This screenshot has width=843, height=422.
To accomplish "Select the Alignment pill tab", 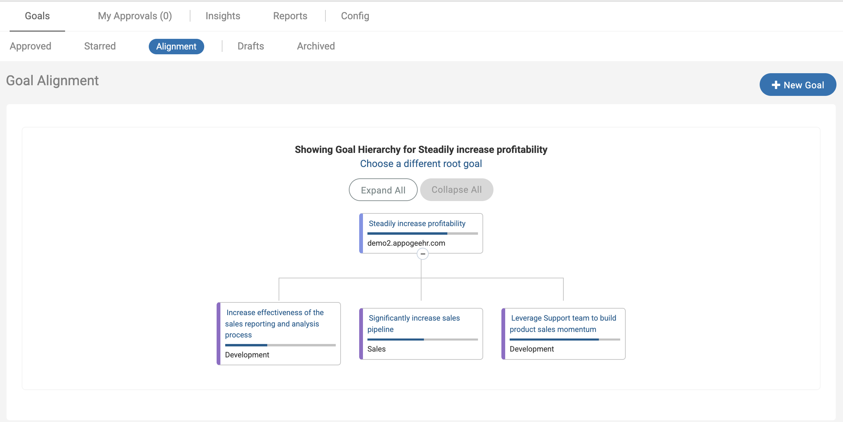I will 176,46.
